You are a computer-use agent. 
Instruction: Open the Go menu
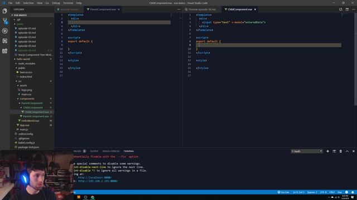[47, 3]
